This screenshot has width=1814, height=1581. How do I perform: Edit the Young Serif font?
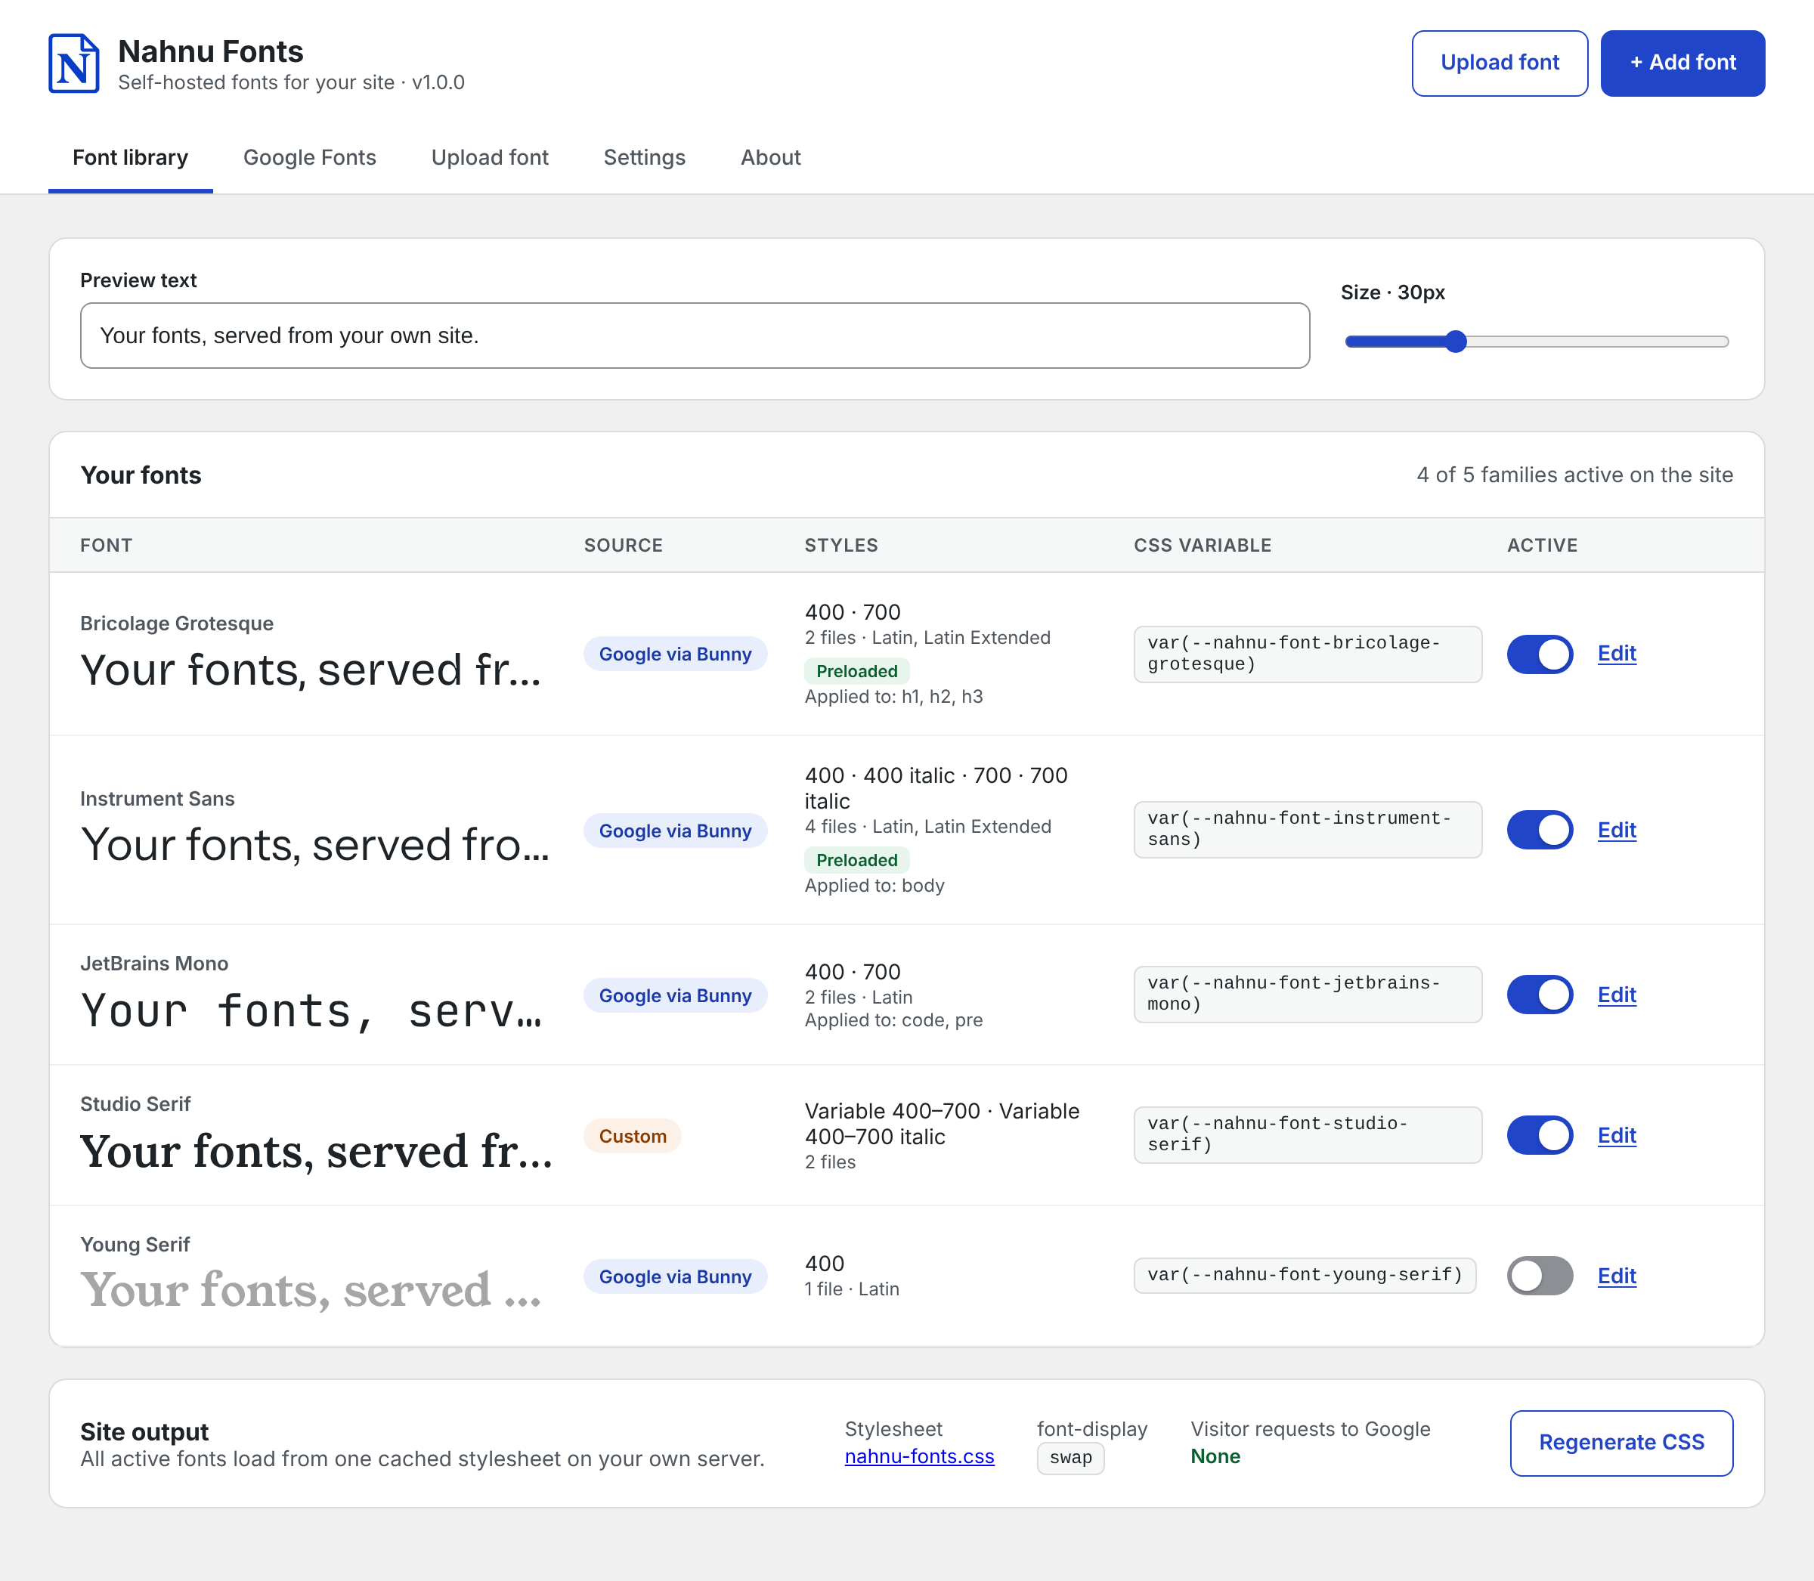pos(1617,1276)
